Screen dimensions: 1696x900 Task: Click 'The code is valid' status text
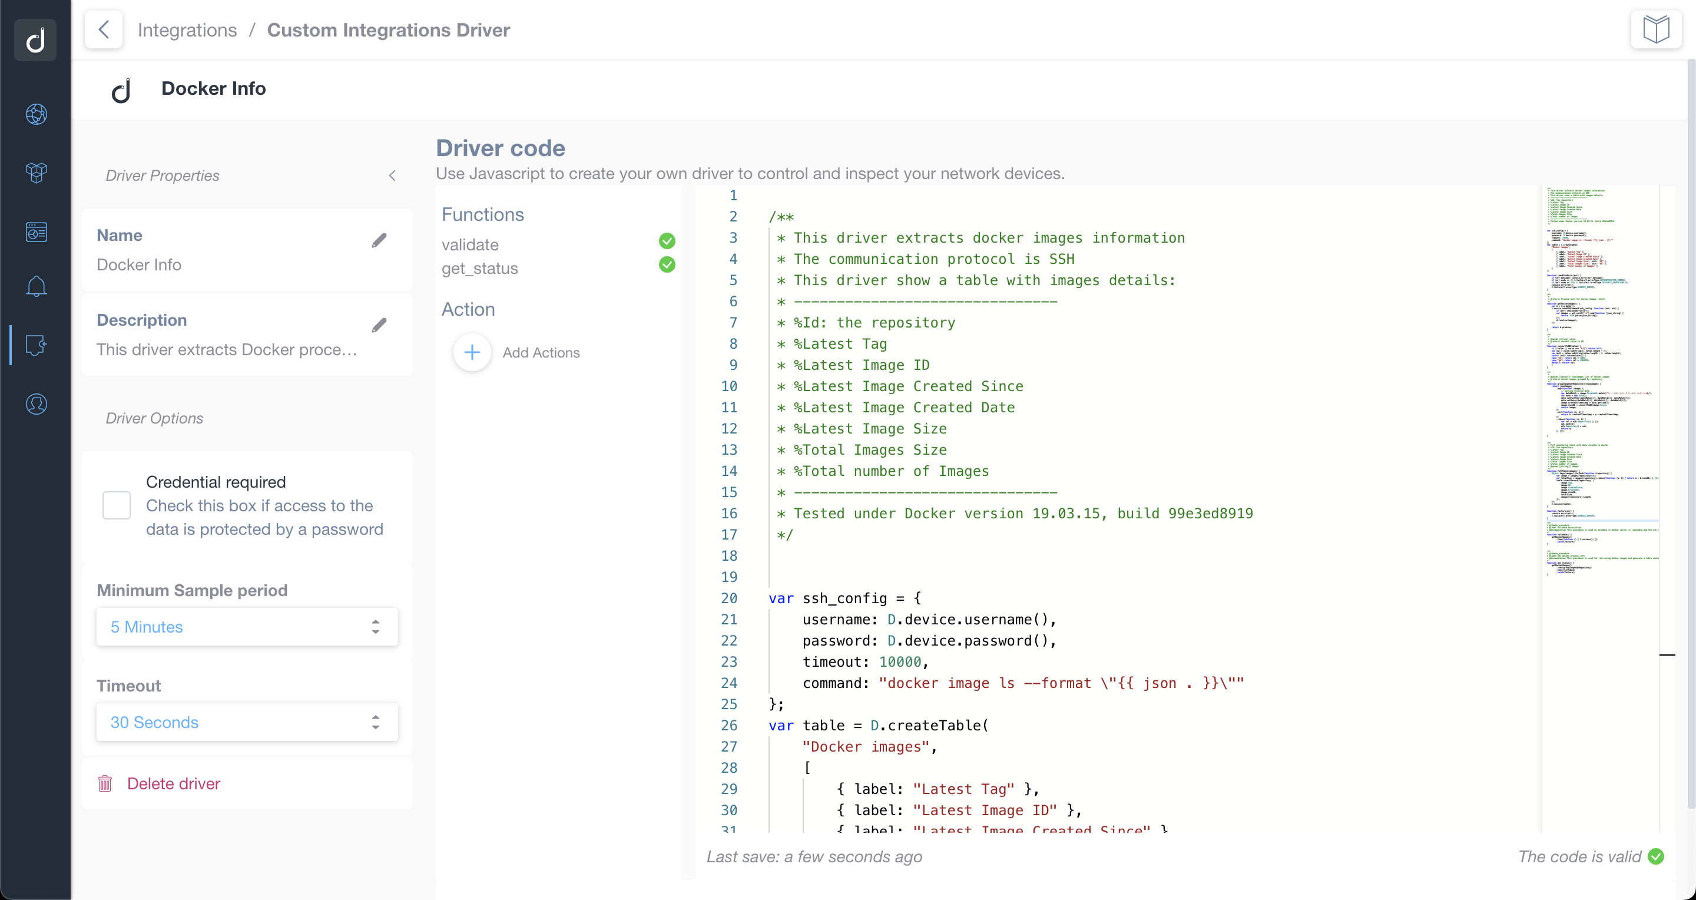(1579, 856)
